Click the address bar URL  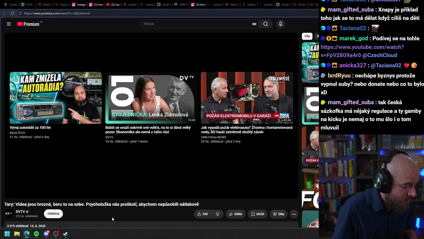57,13
